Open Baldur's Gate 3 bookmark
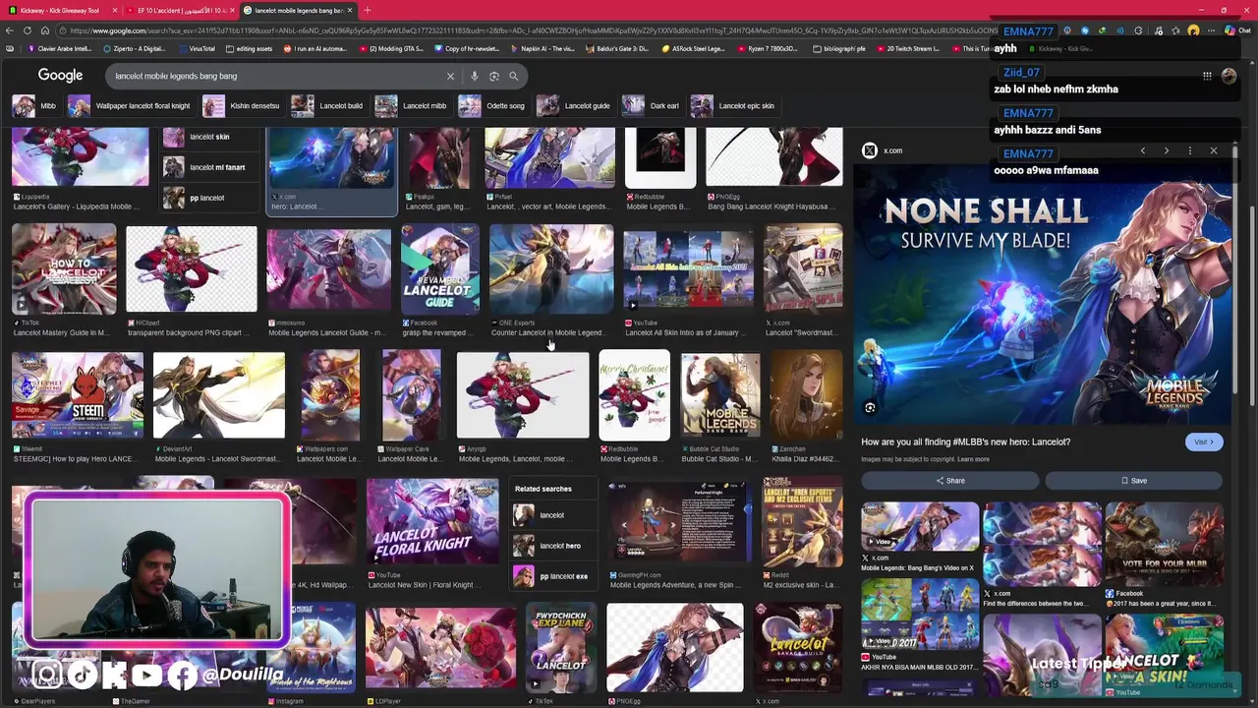Viewport: 1258px width, 708px height. (x=621, y=48)
